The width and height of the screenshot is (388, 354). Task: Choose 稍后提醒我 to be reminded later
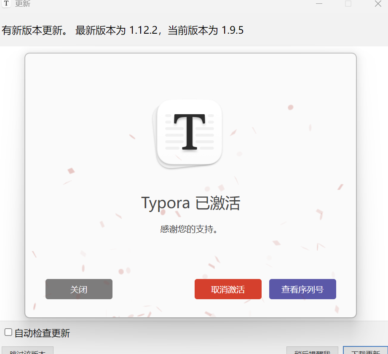(312, 351)
